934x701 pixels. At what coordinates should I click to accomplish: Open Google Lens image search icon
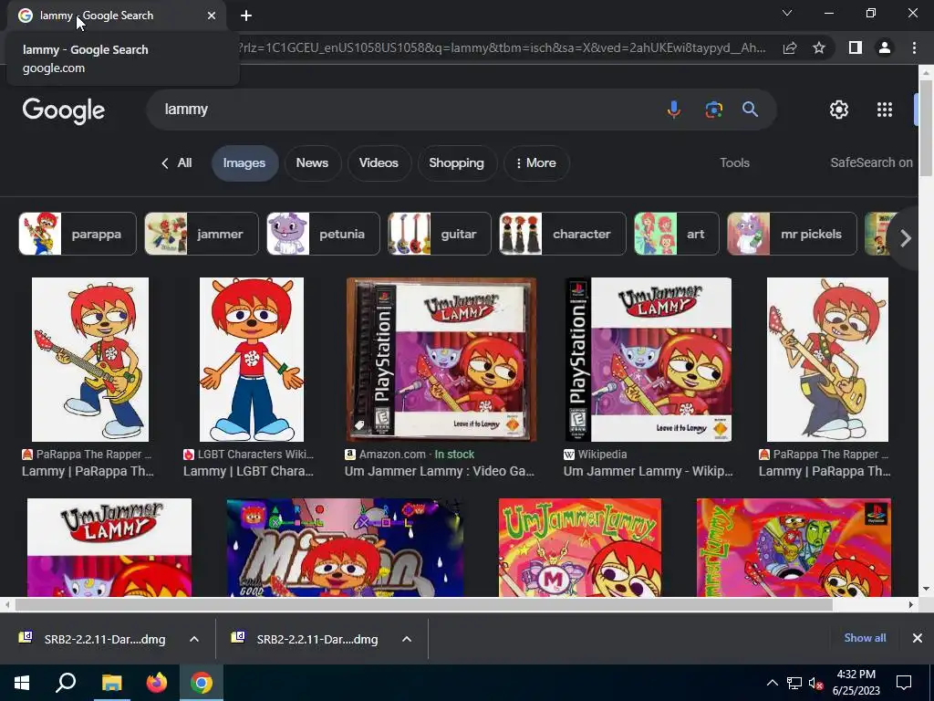(713, 110)
